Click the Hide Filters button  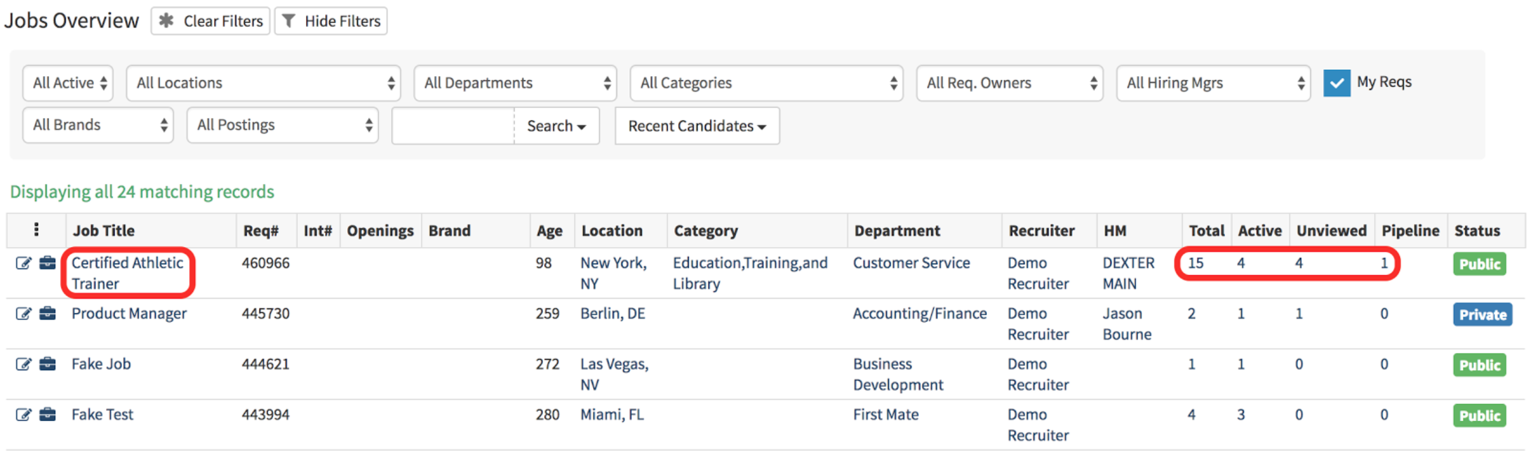(x=331, y=21)
